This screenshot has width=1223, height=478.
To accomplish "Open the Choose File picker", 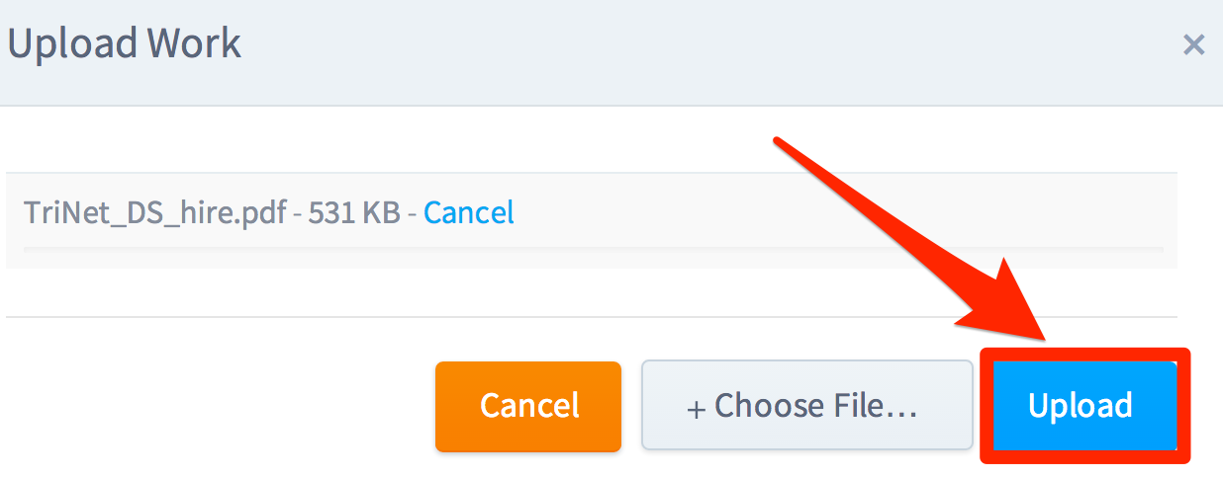I will 807,406.
